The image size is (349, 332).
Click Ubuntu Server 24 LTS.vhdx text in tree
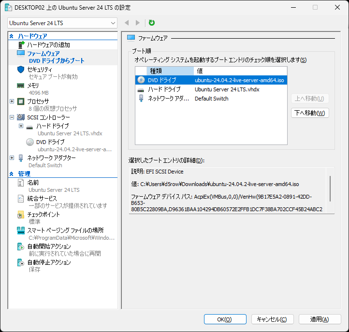pyautogui.click(x=70, y=133)
